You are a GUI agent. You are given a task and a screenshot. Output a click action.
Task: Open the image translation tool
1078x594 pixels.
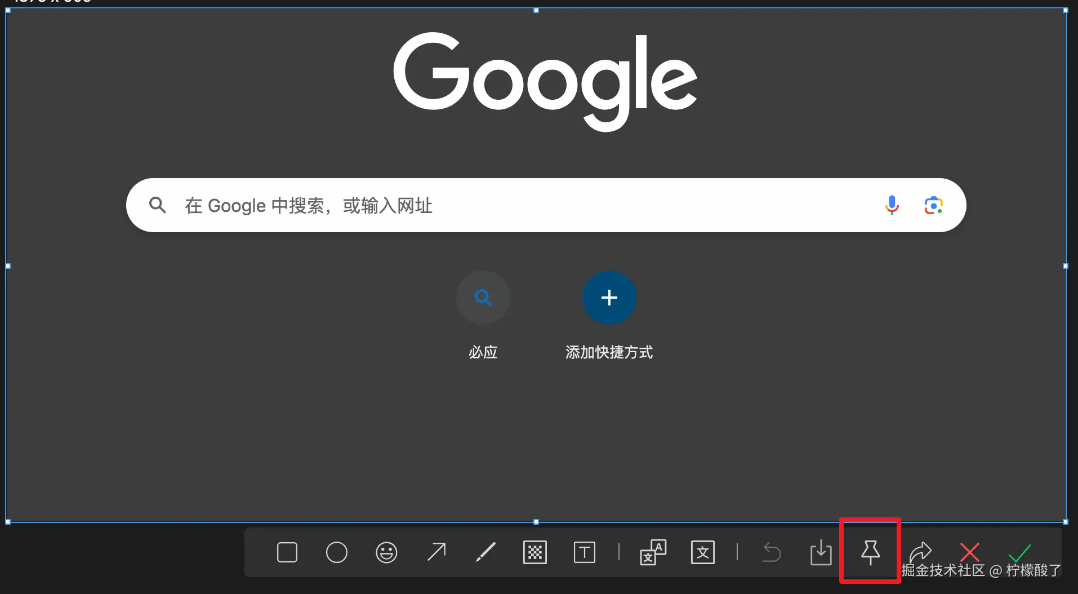point(653,552)
